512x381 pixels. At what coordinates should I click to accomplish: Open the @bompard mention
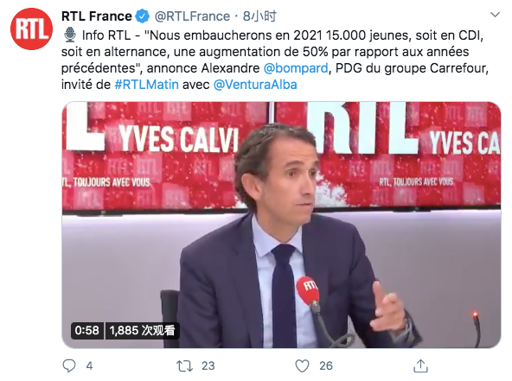[x=296, y=68]
